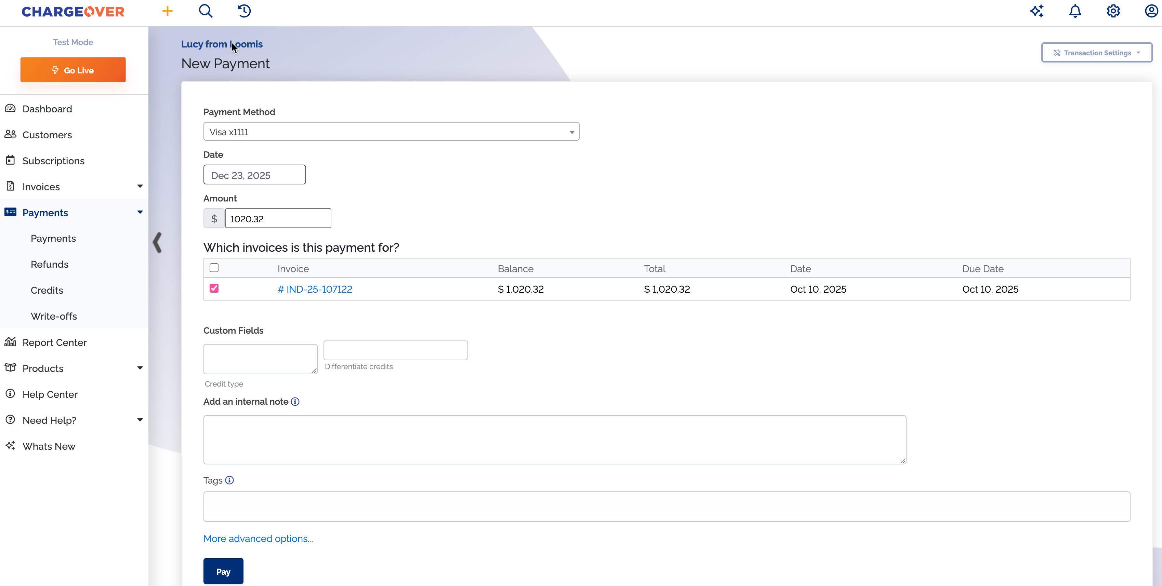Open search with the magnifier icon
The width and height of the screenshot is (1162, 586).
pyautogui.click(x=206, y=11)
